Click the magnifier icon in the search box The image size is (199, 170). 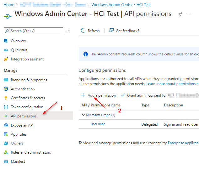click(7, 31)
